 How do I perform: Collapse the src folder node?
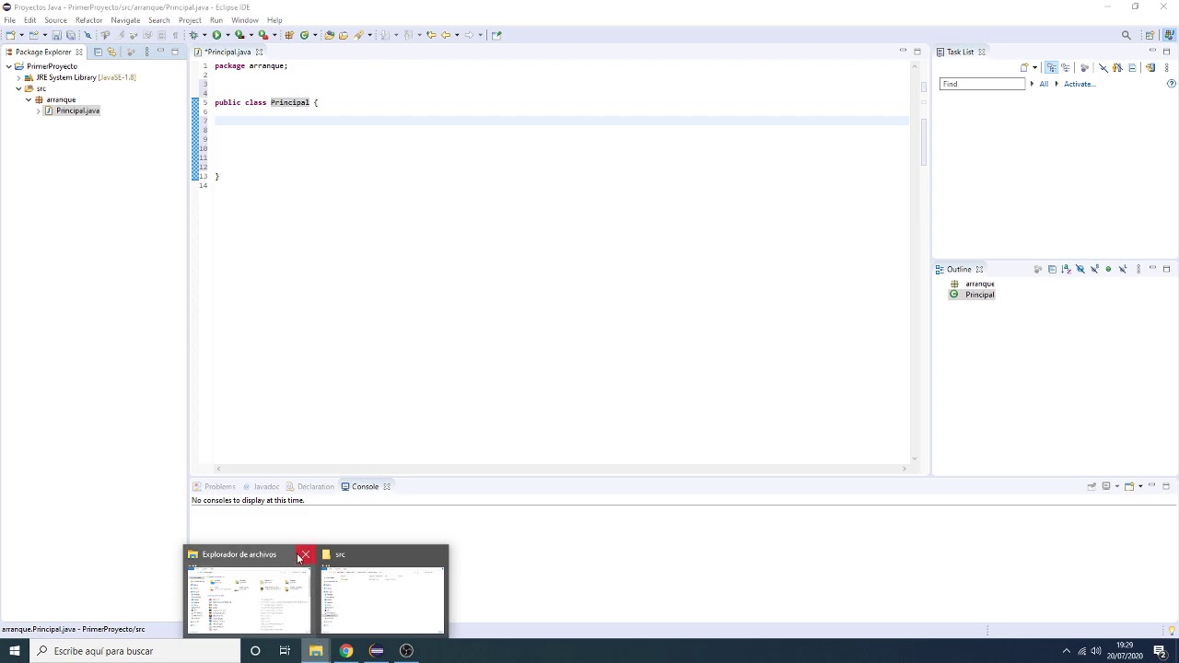pos(18,88)
